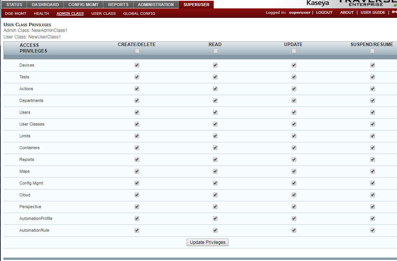Toggle the UPDATE select-all checkbox
This screenshot has height=261, width=397.
[x=294, y=51]
